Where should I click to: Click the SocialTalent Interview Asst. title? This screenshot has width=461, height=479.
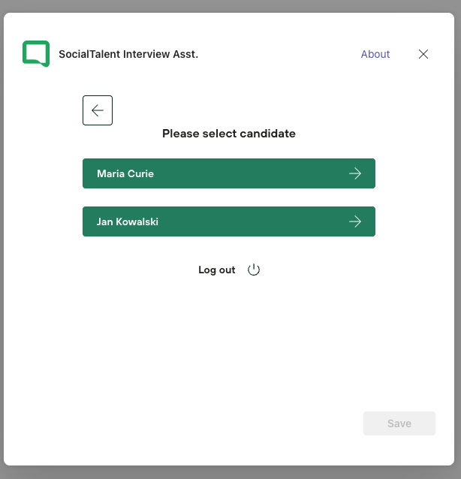click(x=128, y=54)
